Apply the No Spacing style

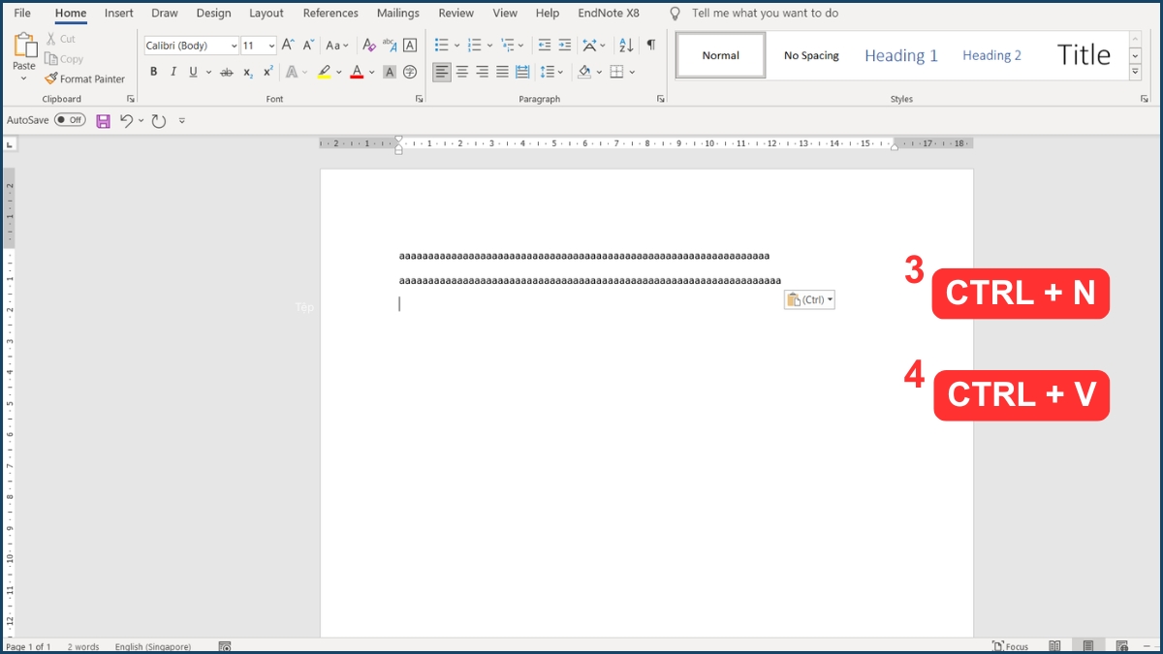coord(810,55)
